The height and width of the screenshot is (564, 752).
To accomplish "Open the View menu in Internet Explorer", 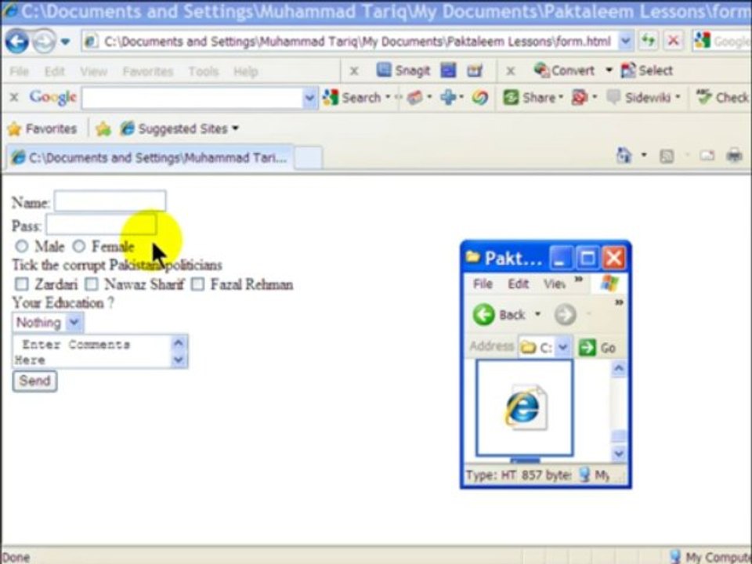I will [93, 72].
